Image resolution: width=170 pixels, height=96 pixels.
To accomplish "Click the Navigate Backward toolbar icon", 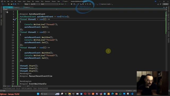I will [3, 4].
